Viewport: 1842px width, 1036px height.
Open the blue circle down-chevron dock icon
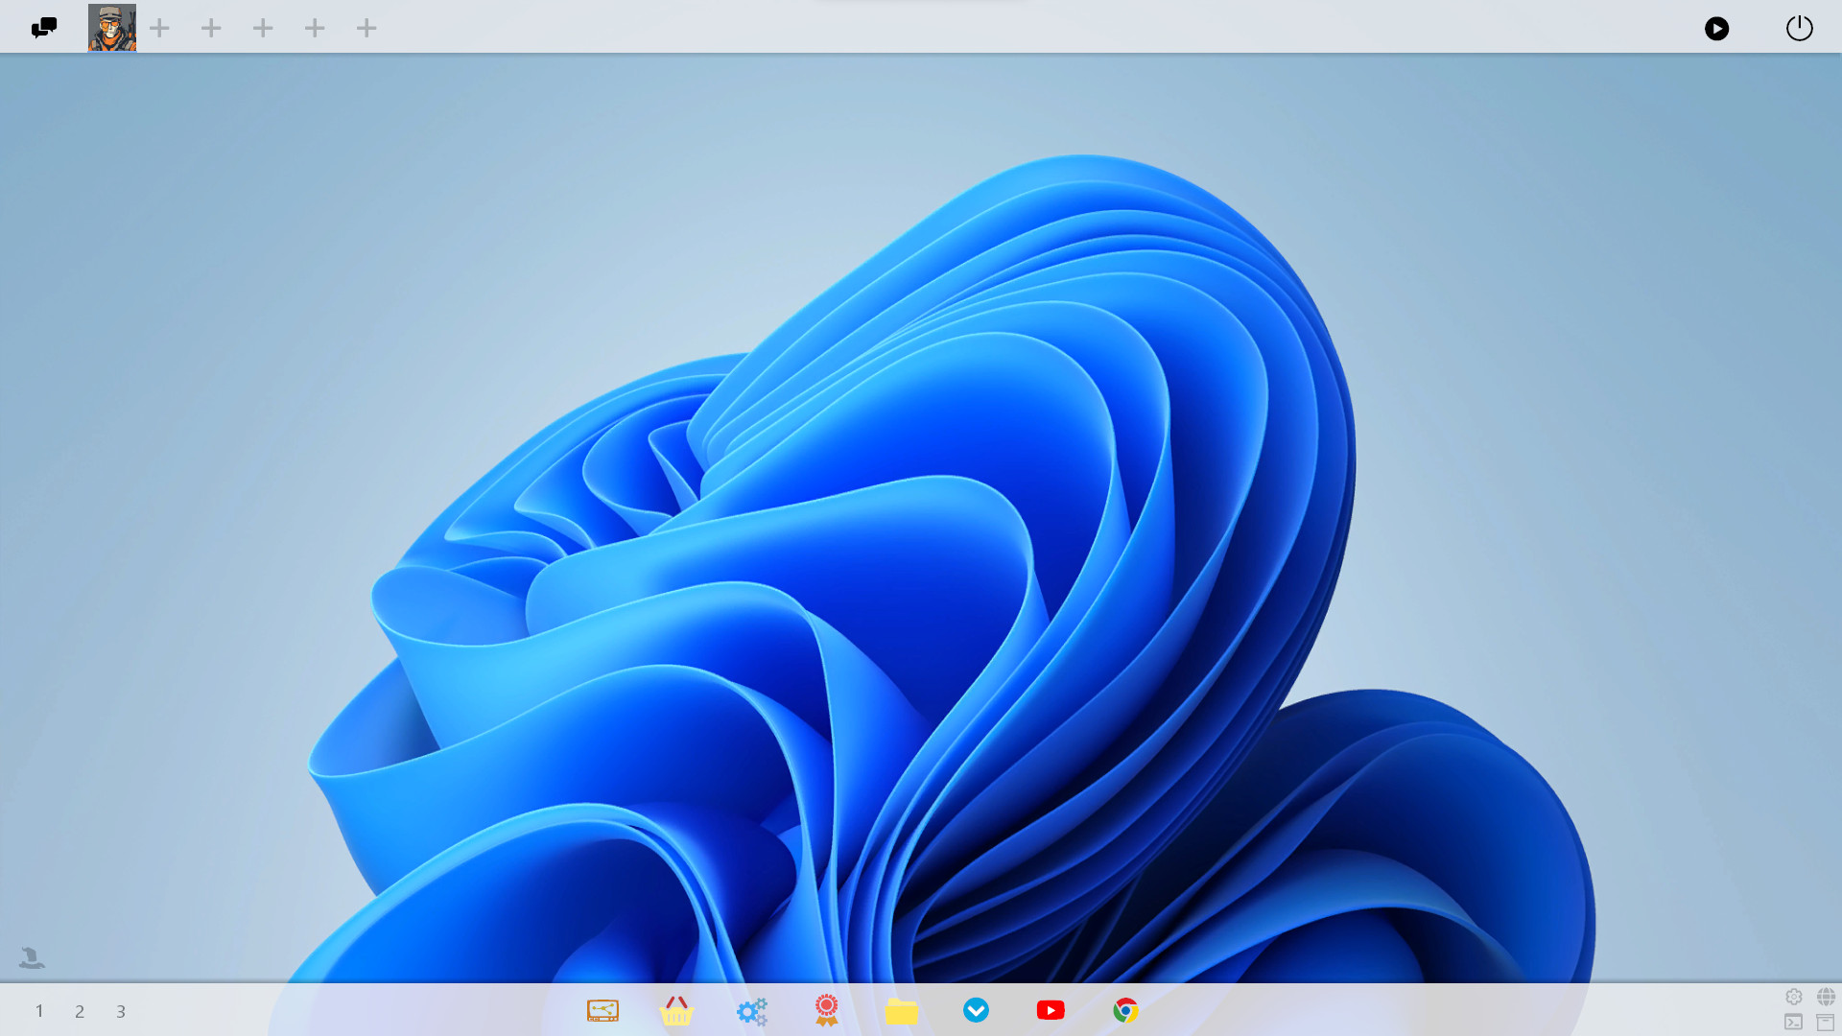point(976,1010)
